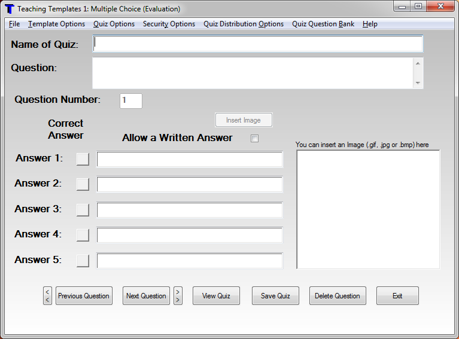This screenshot has width=459, height=339.
Task: Click the Name of Quiz text field
Action: click(x=258, y=44)
